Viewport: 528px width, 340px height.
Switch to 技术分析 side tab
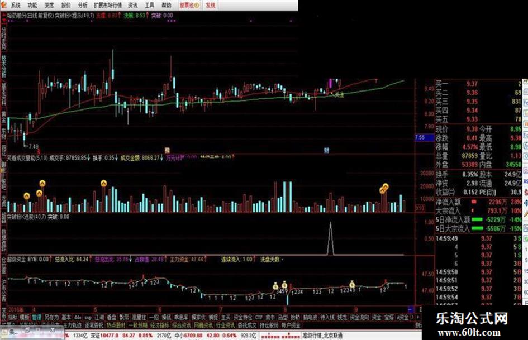(4, 66)
